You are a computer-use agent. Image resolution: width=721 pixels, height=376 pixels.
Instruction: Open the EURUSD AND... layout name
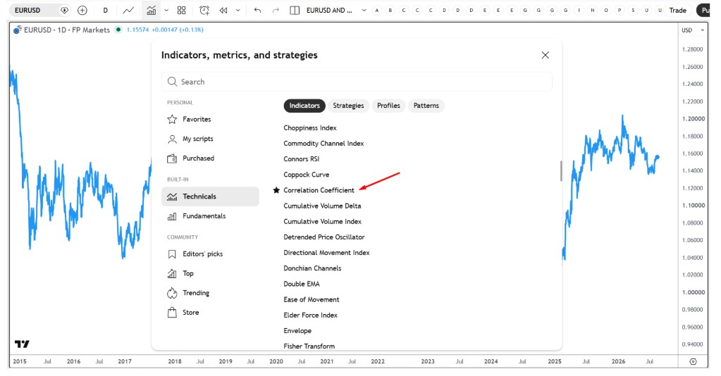(329, 10)
